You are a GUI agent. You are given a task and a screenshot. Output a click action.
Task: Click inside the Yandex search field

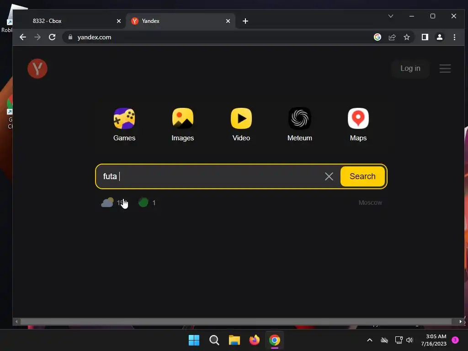coord(212,176)
